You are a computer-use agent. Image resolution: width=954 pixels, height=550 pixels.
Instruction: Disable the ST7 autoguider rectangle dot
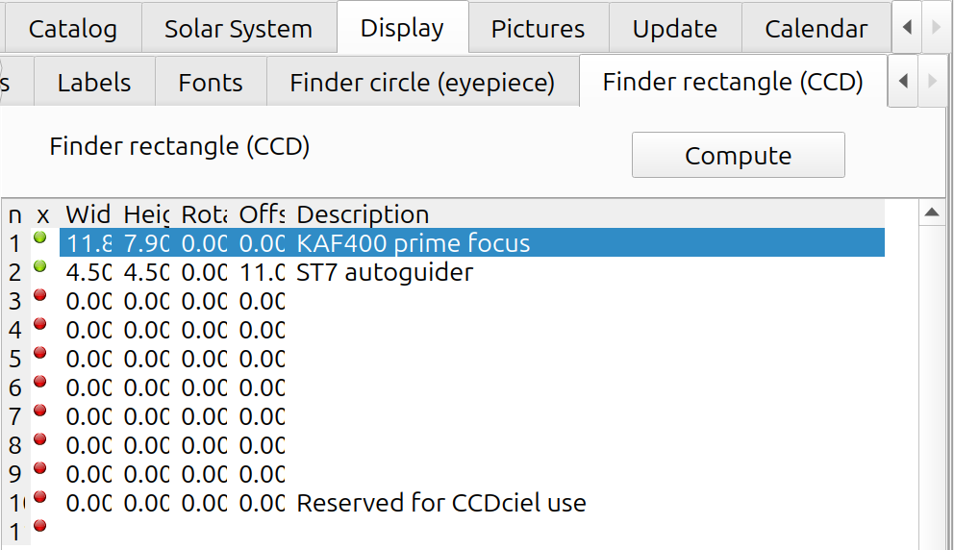pyautogui.click(x=40, y=266)
